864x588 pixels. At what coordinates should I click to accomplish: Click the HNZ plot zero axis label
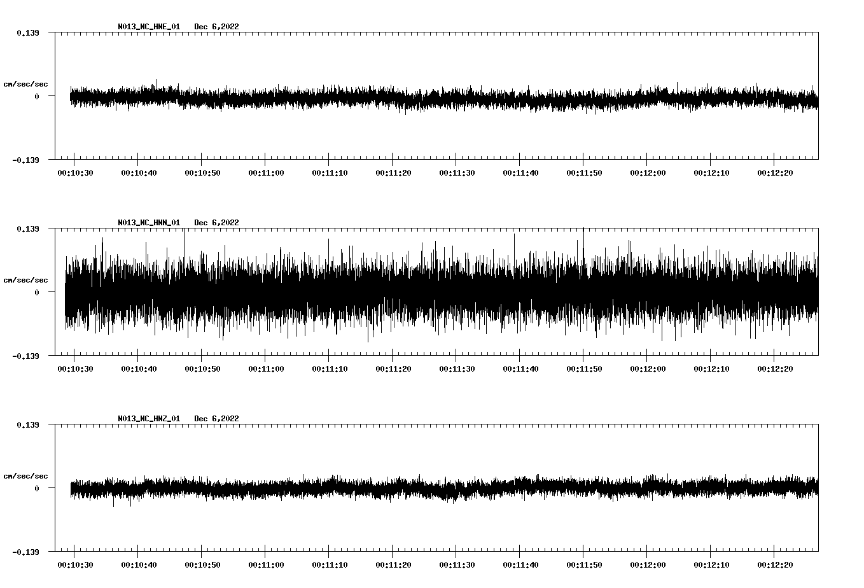coord(37,488)
